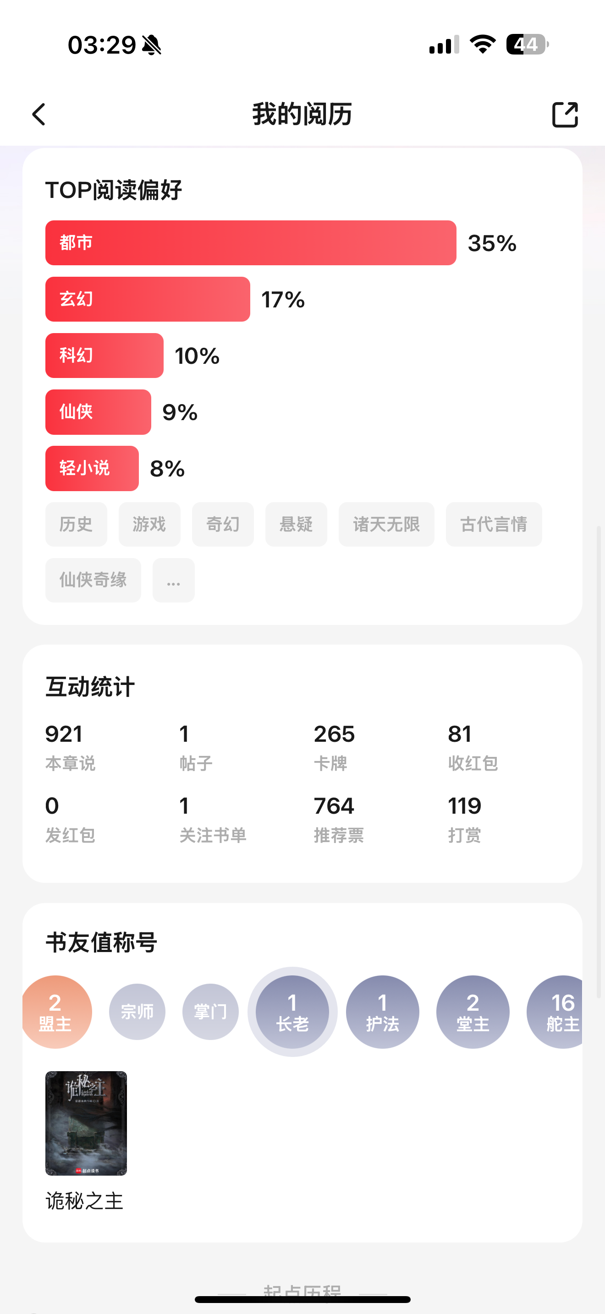Open the 921 本章说 statistic
This screenshot has height=1314, width=605.
(71, 747)
